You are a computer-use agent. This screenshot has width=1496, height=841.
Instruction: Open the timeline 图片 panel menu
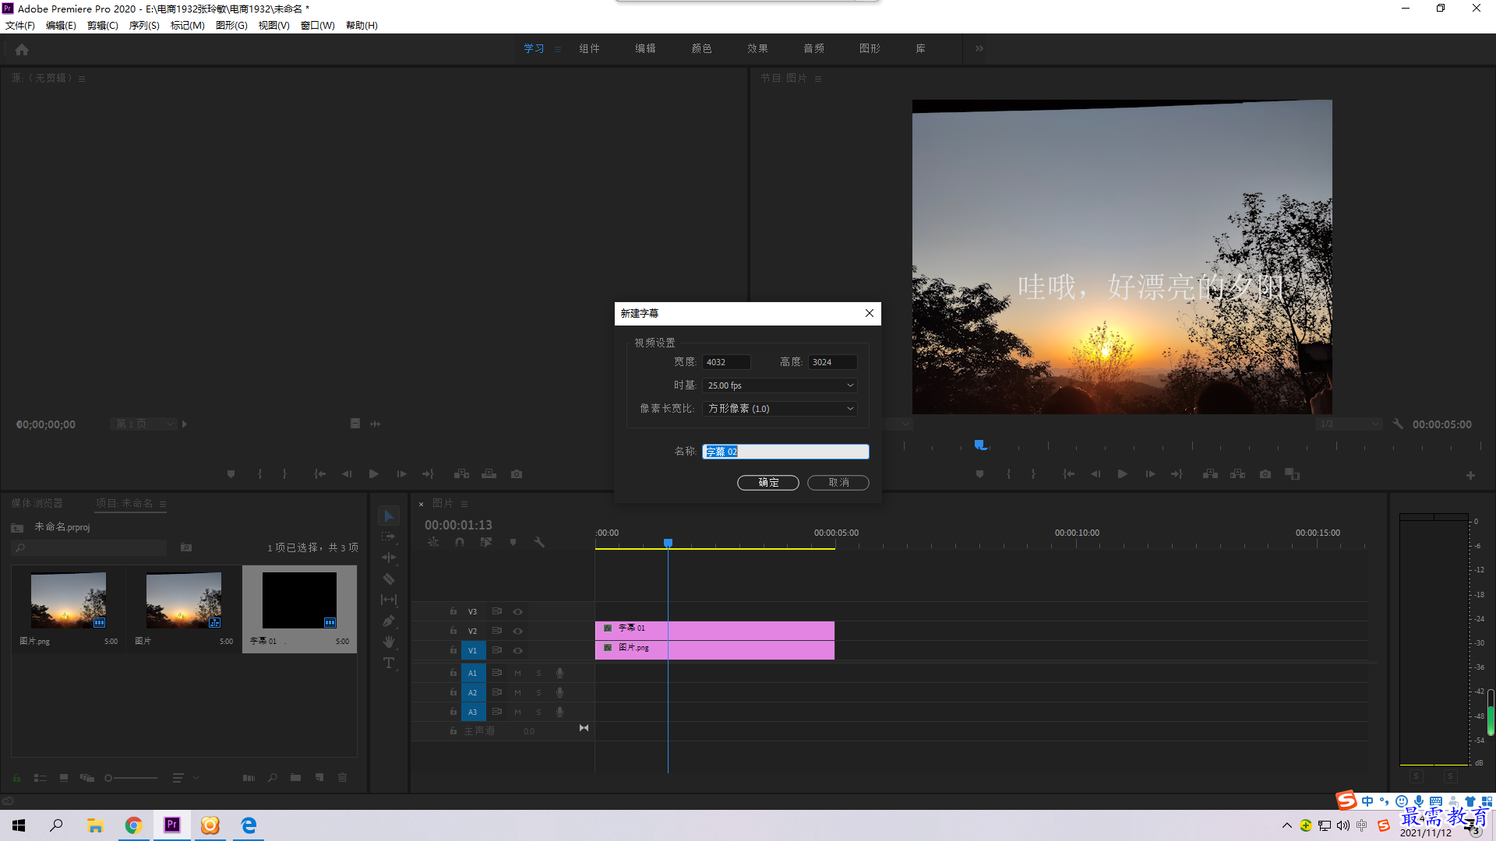[x=464, y=504]
